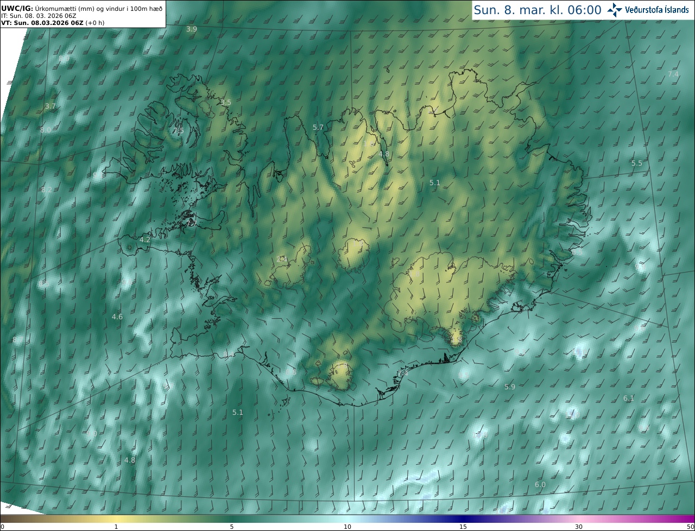The image size is (695, 531).
Task: Select the date text Sun. 8. mar. kl. 06:00
Action: [x=538, y=10]
